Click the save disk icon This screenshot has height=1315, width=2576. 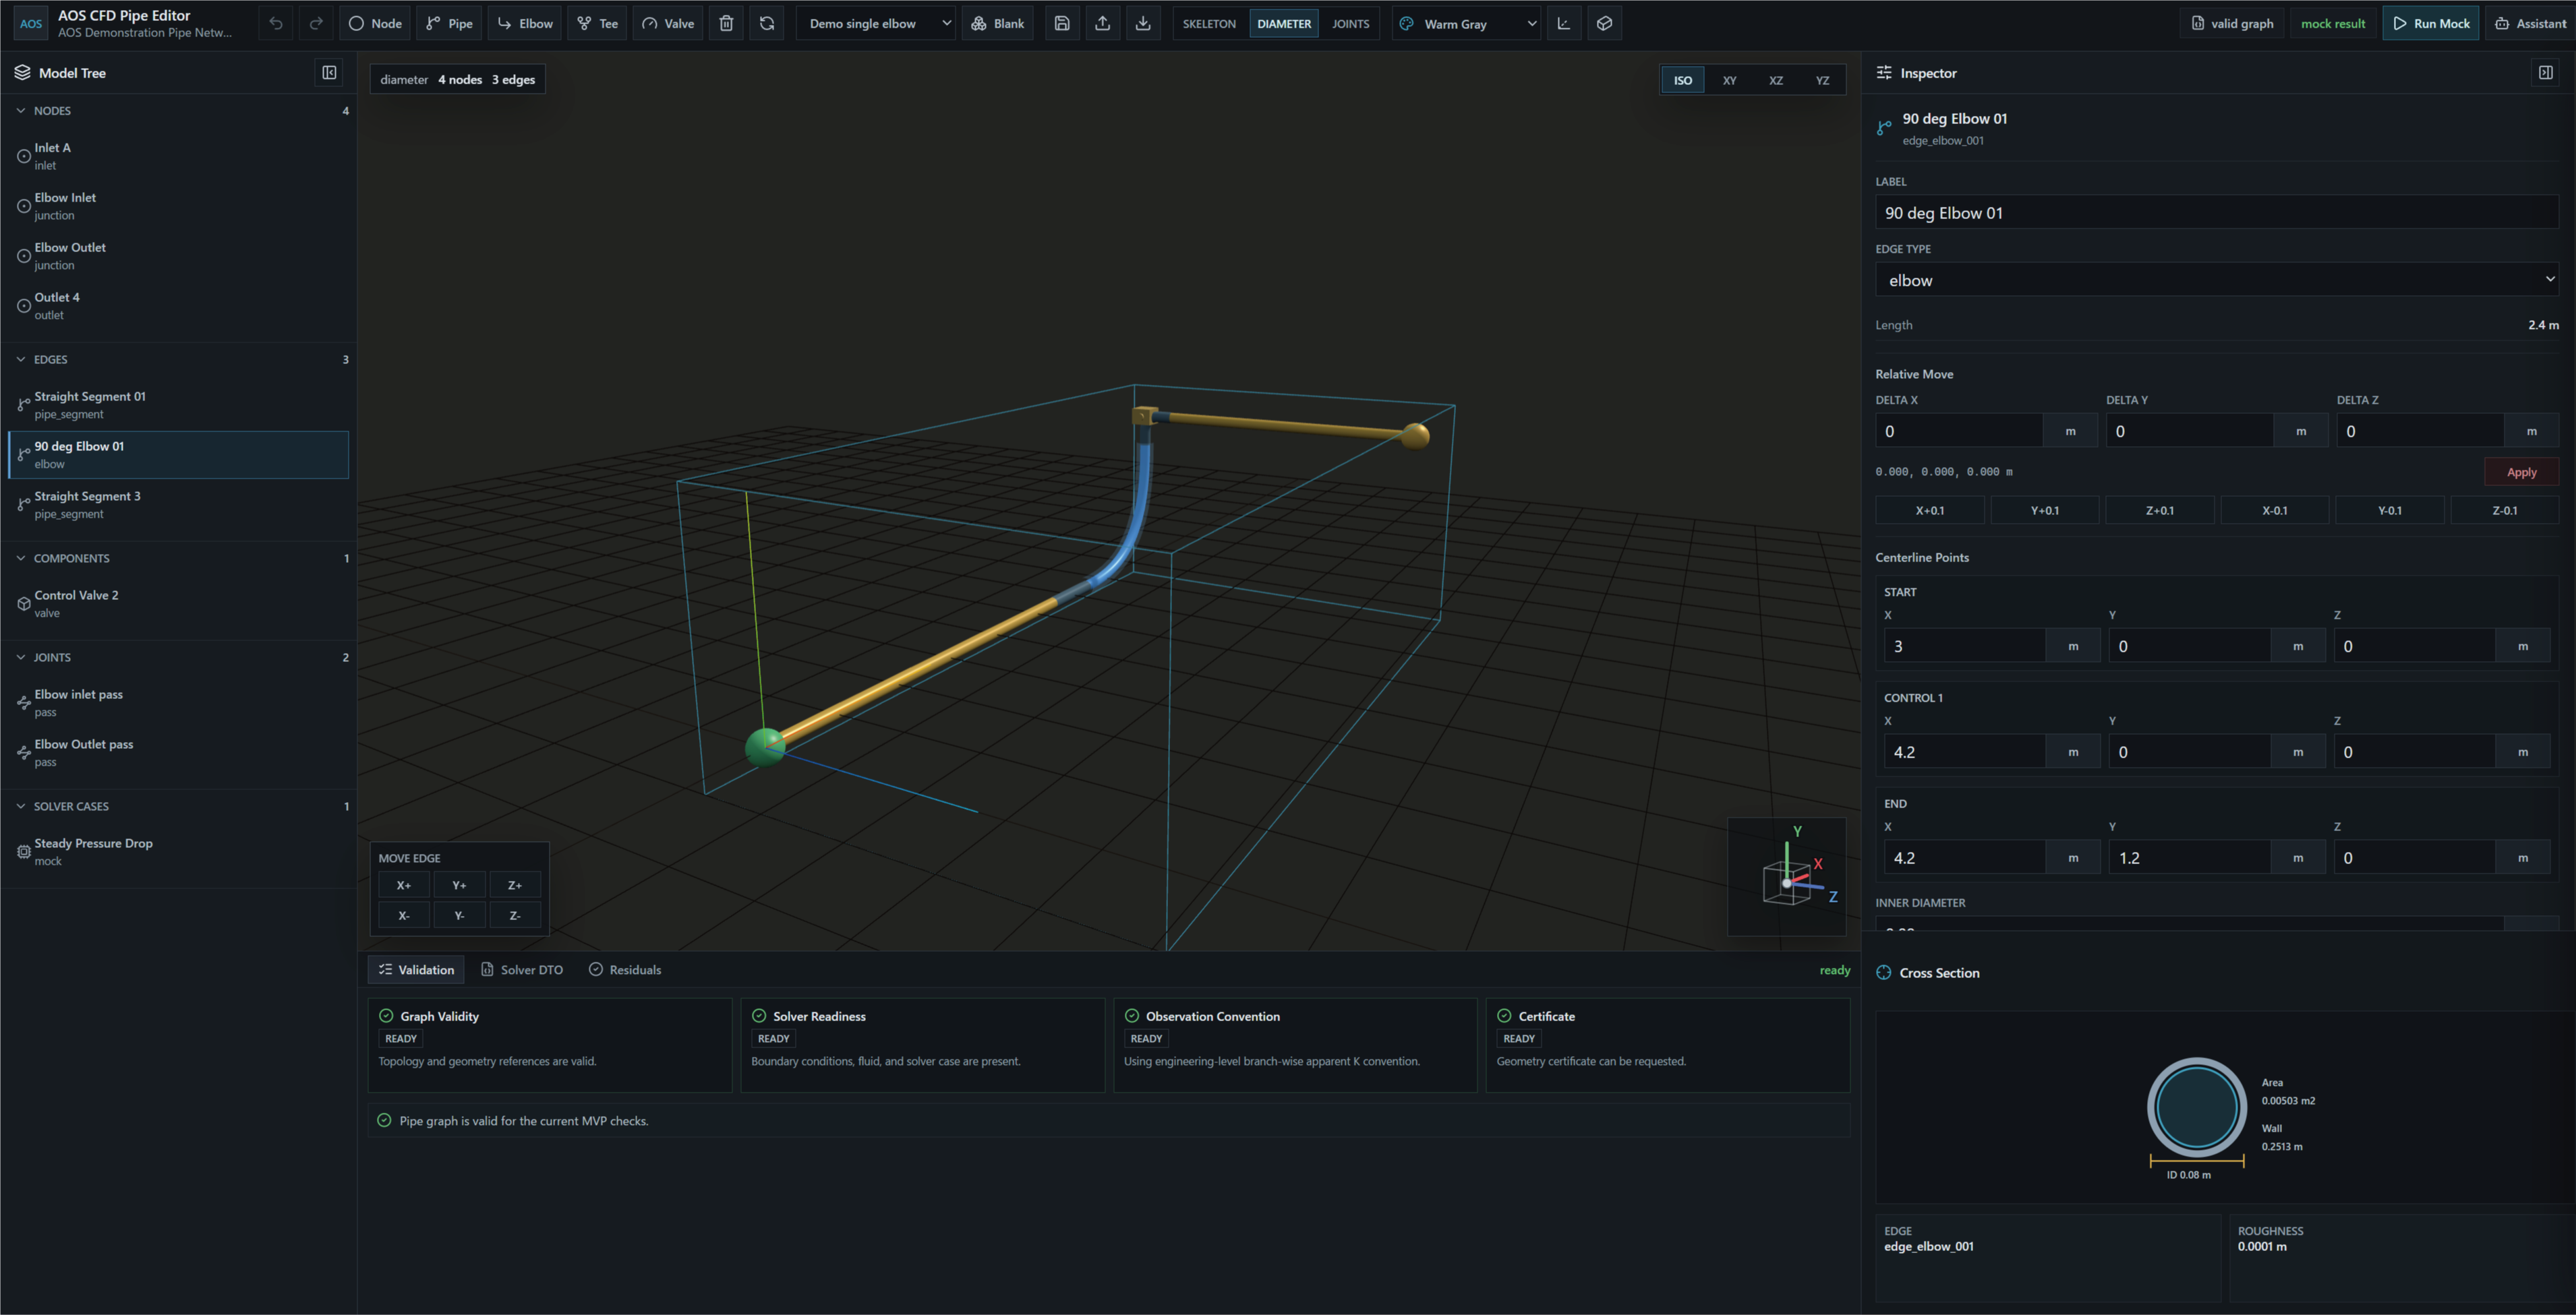[x=1062, y=23]
